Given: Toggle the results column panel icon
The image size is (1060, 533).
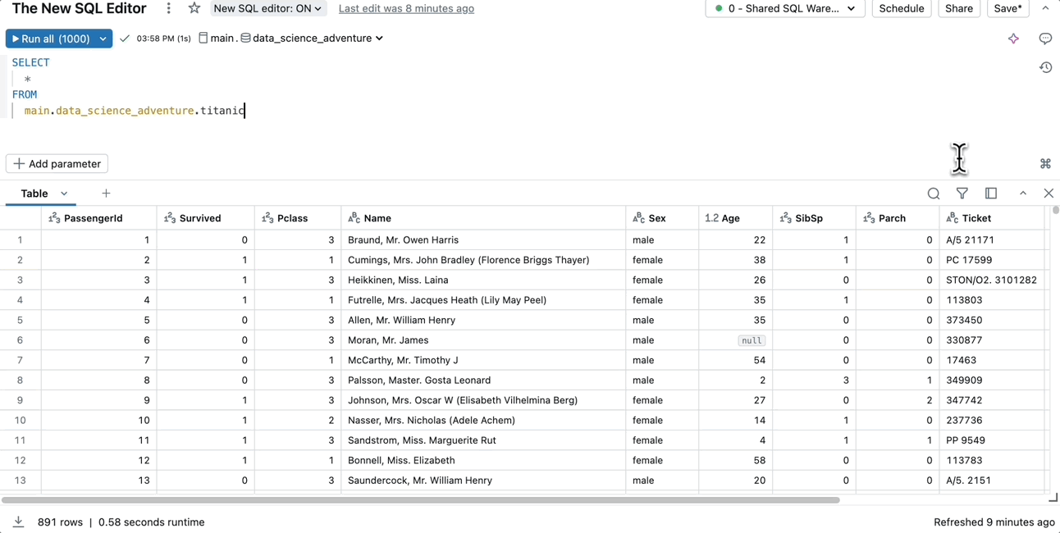Looking at the screenshot, I should coord(991,194).
